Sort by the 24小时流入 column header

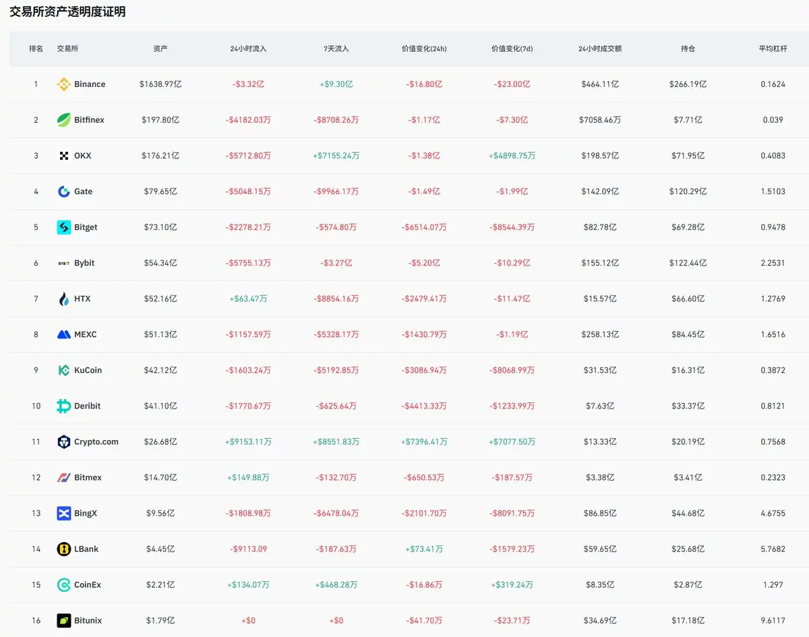248,49
